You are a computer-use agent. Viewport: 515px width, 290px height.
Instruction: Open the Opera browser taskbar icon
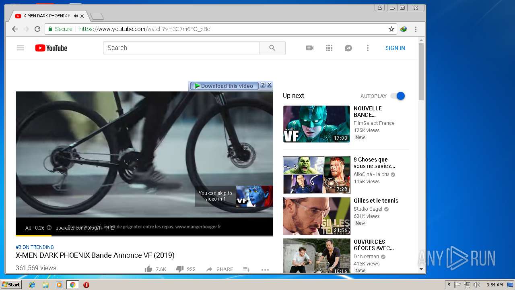pos(86,285)
